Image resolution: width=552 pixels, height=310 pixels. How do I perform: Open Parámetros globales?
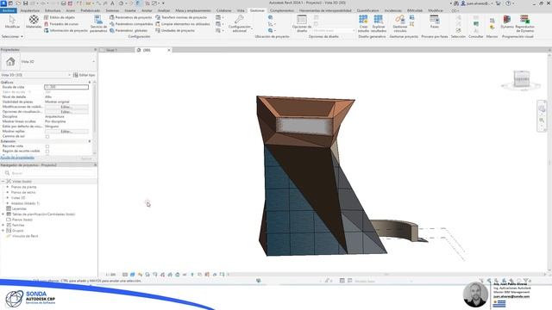[x=129, y=31]
